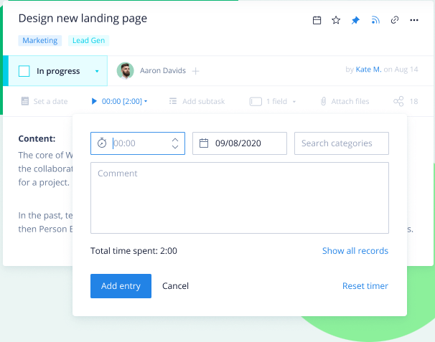
Task: Open the 09/08/2020 date picker field
Action: click(x=240, y=143)
